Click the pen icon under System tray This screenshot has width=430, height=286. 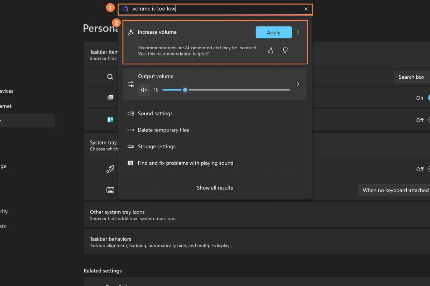tap(110, 169)
